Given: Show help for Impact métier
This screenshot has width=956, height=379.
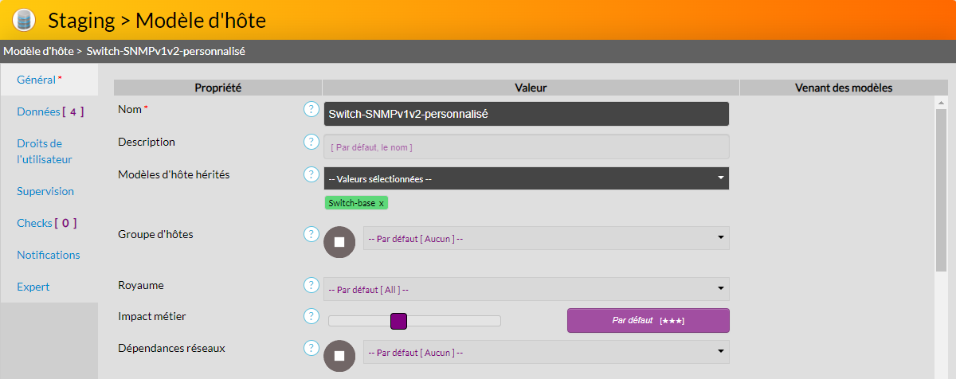Looking at the screenshot, I should (x=311, y=316).
